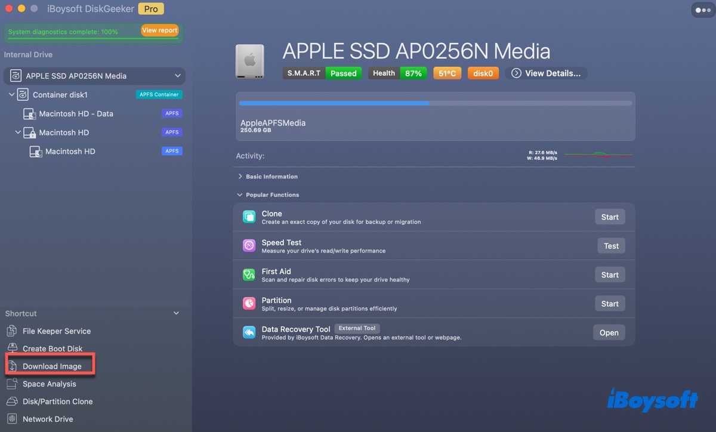Screen dimensions: 716x432
Task: Collapse the Macintosh HD parent volume node
Action: pos(18,132)
